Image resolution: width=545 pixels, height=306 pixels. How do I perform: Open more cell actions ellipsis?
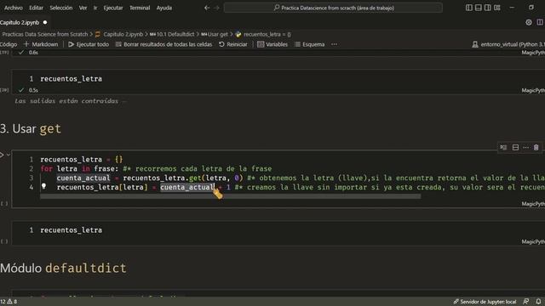click(526, 147)
